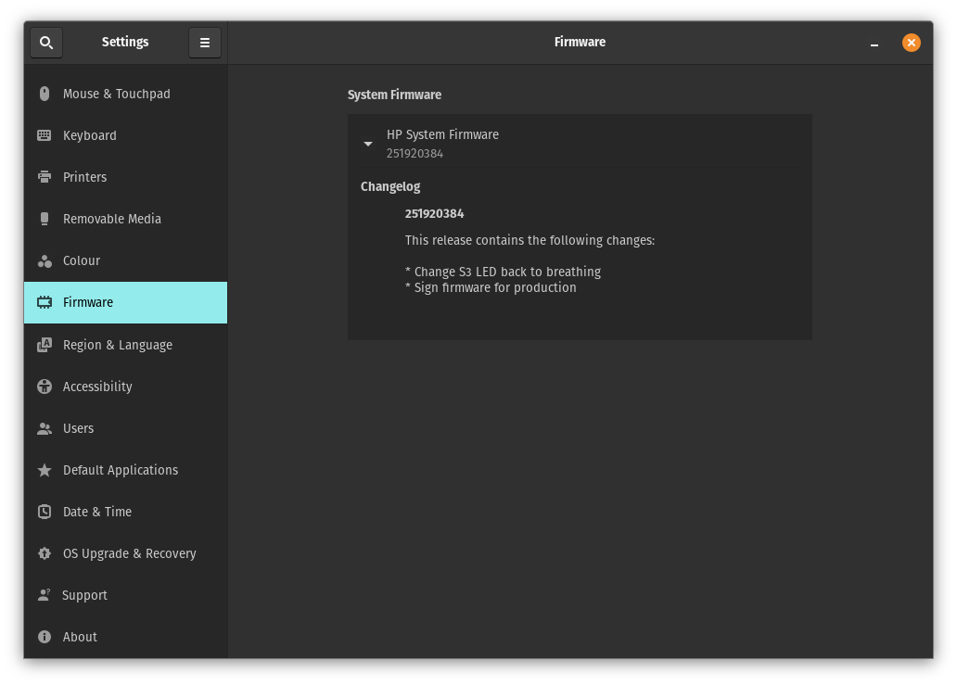Open the Settings search button
Image resolution: width=957 pixels, height=685 pixels.
click(x=46, y=43)
